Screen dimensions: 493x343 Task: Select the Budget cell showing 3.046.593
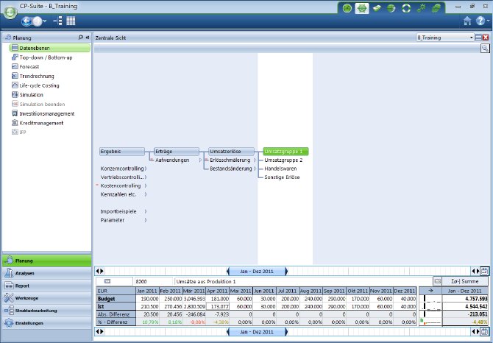coord(194,299)
